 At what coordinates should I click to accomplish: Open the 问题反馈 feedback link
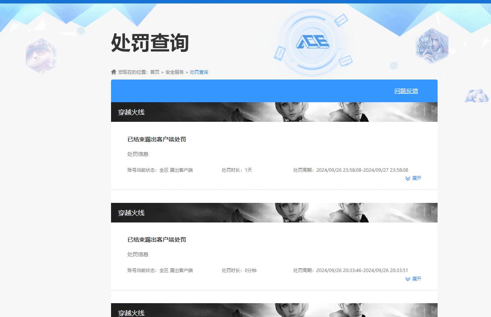406,91
